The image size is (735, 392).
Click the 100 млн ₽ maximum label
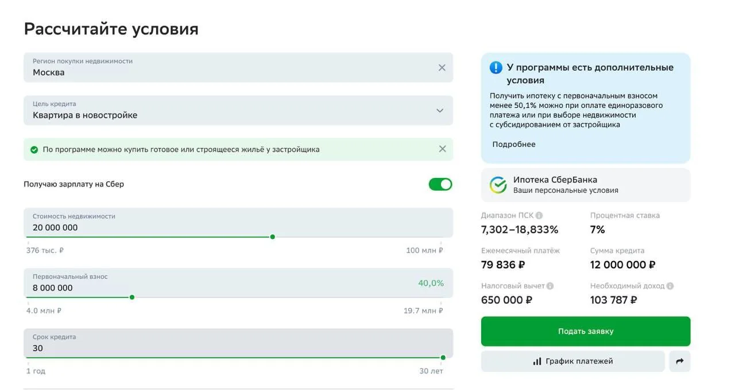coord(424,250)
